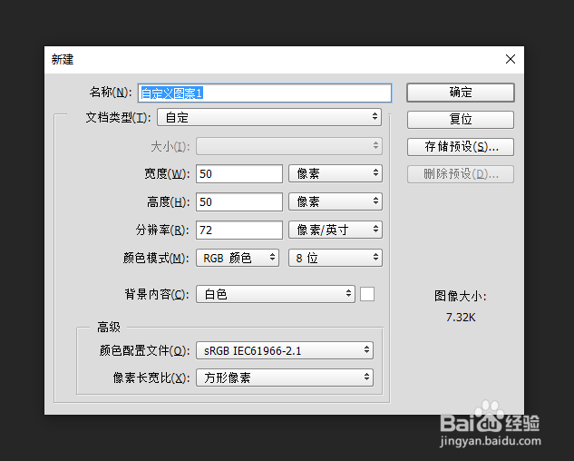Open the 像素/英寸 resolution unit dropdown
The width and height of the screenshot is (574, 461).
[336, 230]
